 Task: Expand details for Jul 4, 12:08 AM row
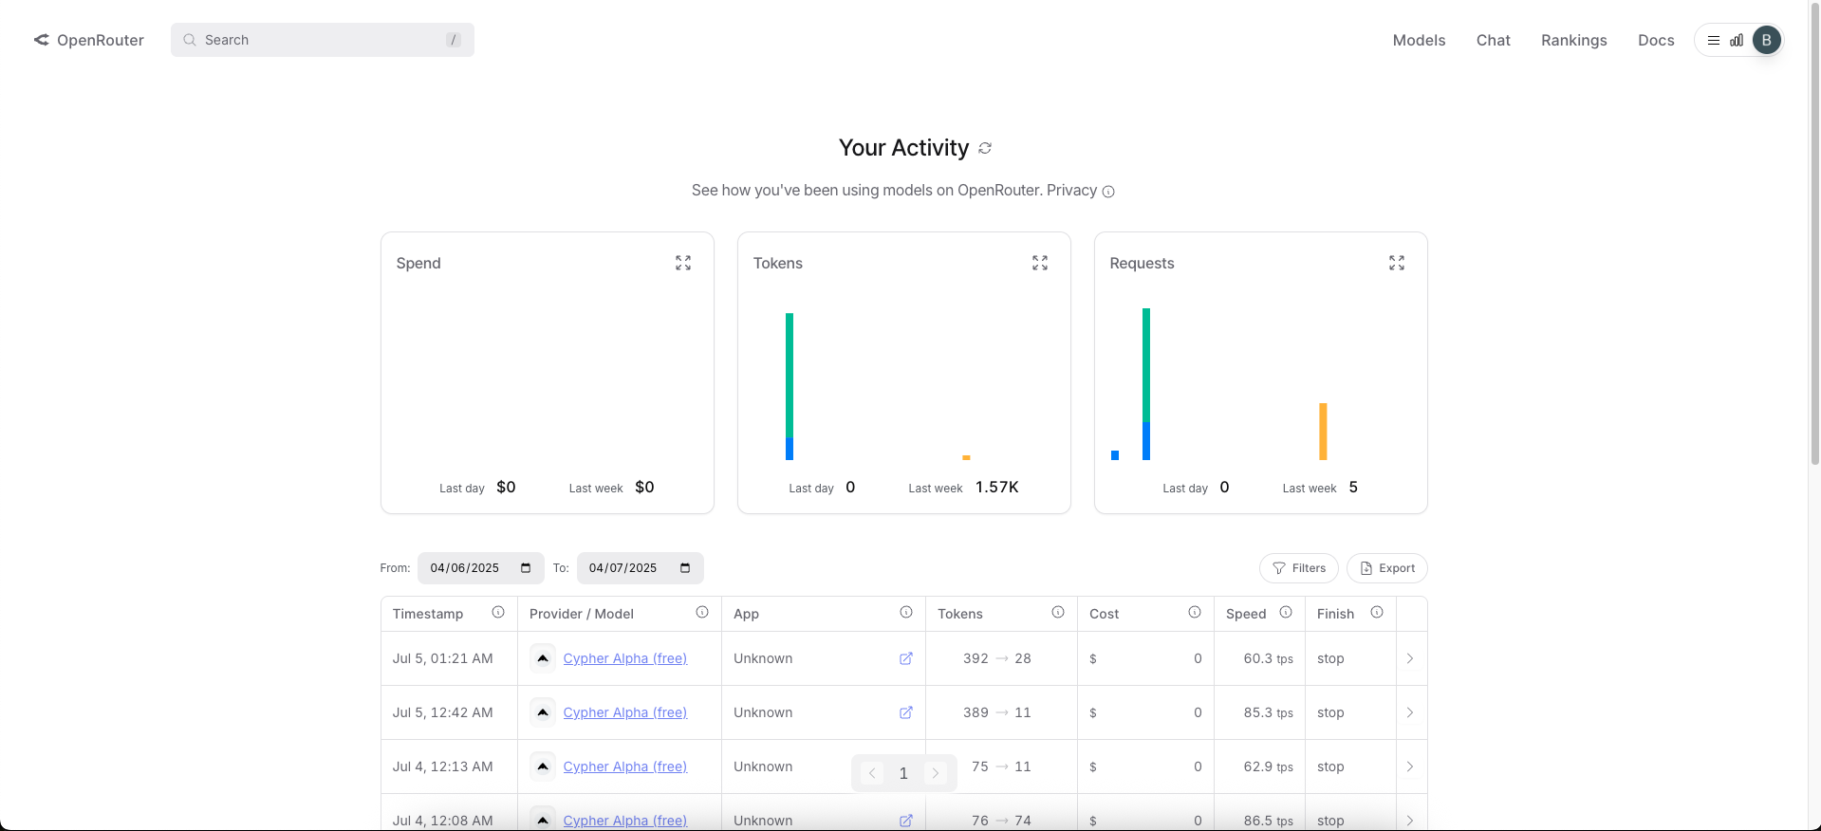1410,821
